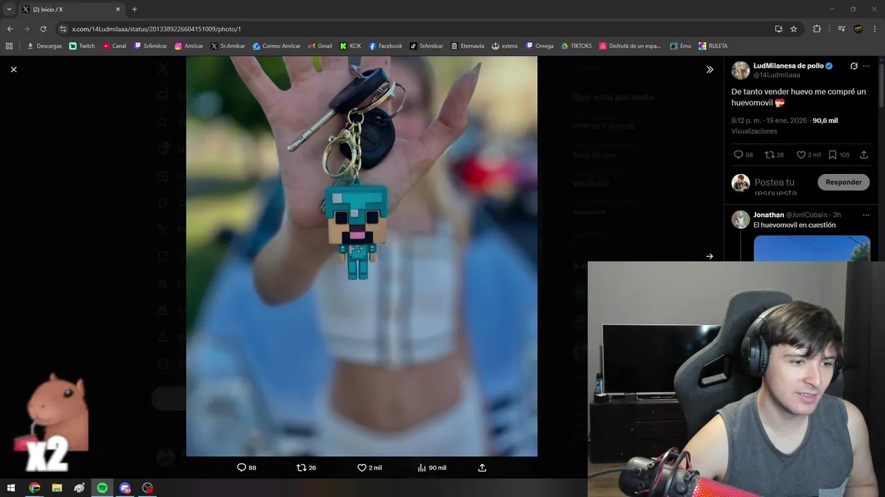The image size is (885, 497).
Task: Open Chrome three-dot menu
Action: pos(875,29)
